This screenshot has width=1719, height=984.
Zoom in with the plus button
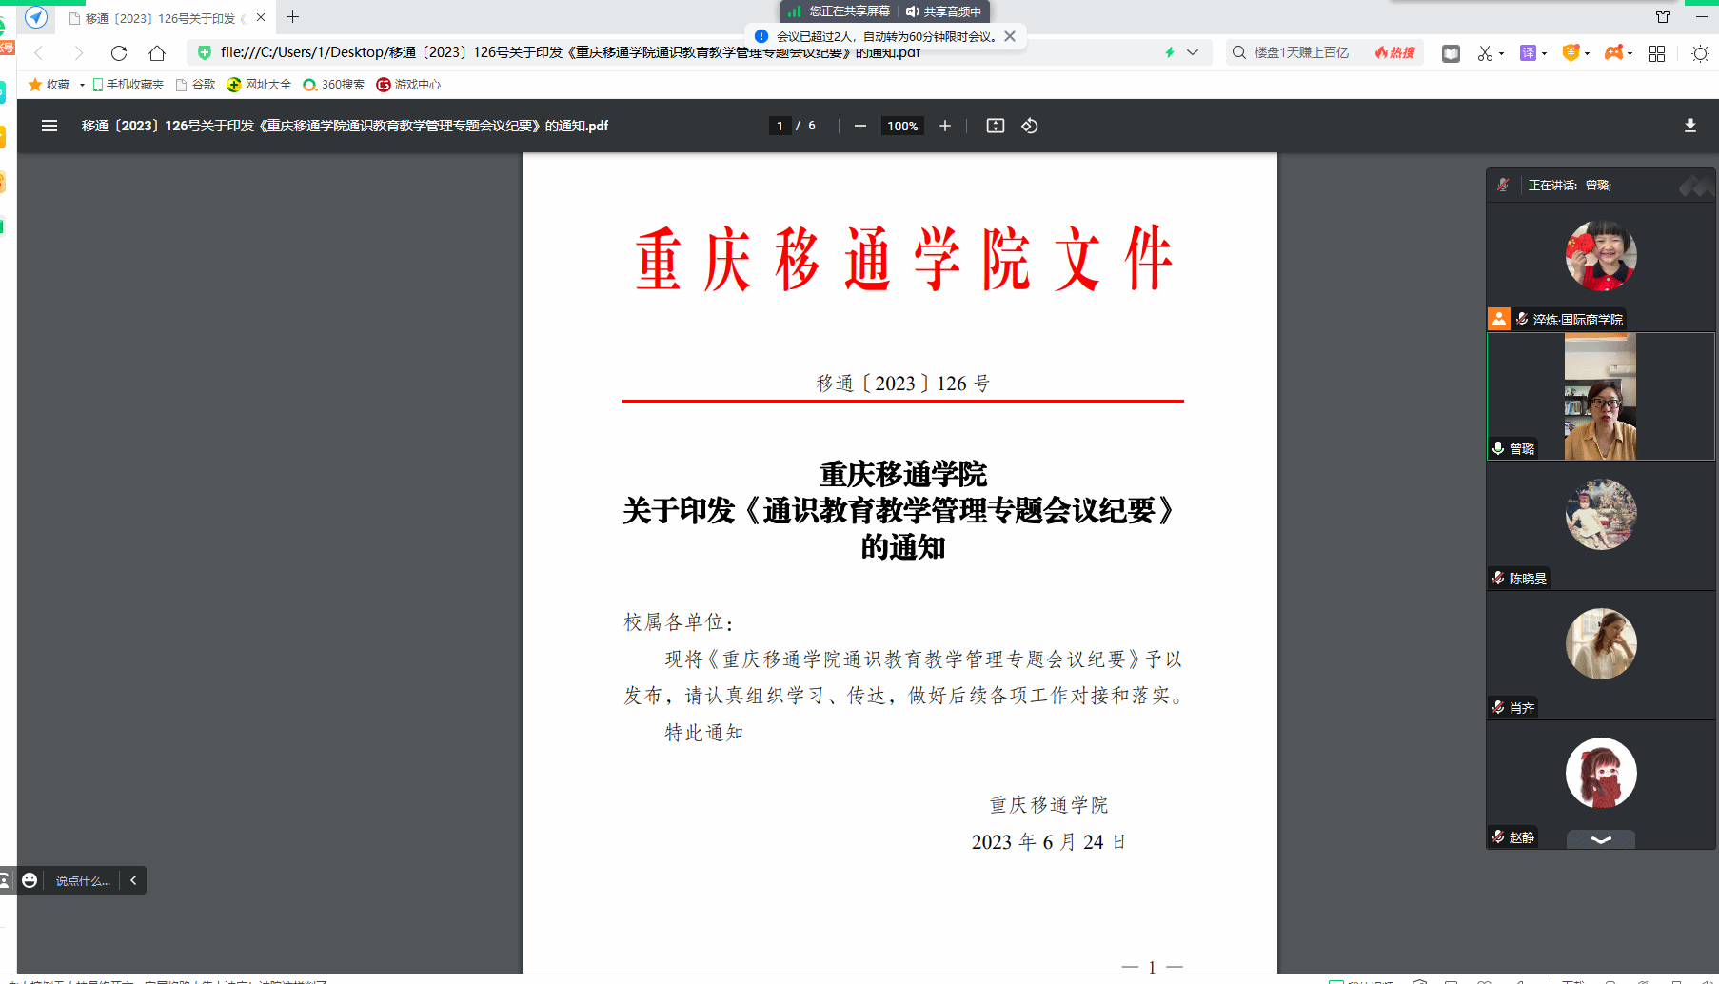coord(944,126)
